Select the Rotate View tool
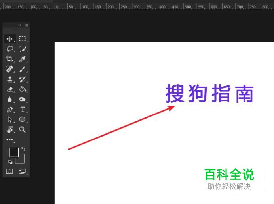 [10, 129]
